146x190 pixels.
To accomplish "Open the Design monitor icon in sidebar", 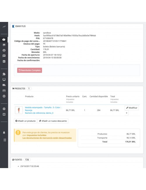I will (x=4, y=80).
